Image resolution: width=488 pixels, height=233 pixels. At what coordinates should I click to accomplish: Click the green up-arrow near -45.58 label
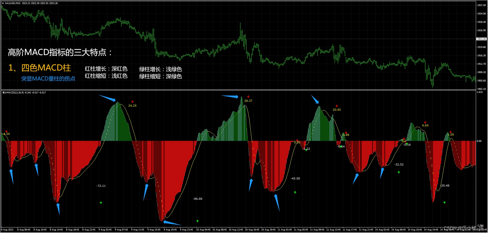[x=295, y=192]
